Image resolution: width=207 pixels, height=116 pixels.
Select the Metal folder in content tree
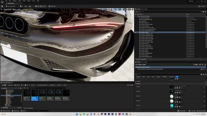[9, 99]
